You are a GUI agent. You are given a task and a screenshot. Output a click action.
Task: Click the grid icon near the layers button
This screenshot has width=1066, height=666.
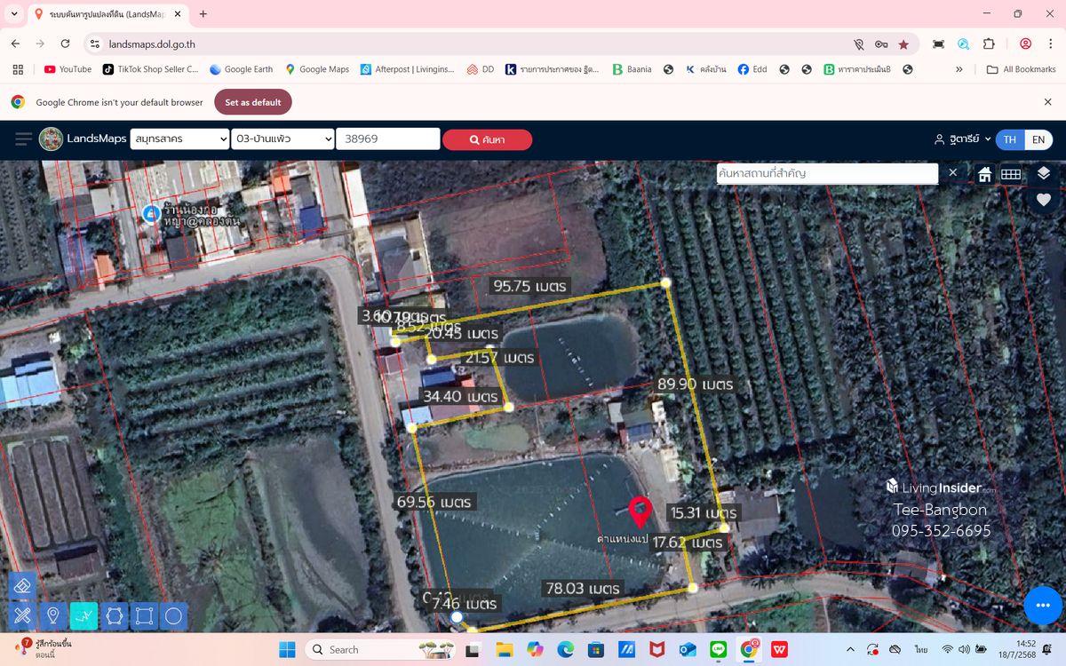click(1011, 174)
